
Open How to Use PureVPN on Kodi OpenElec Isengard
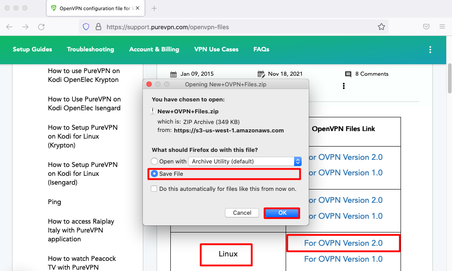point(84,104)
